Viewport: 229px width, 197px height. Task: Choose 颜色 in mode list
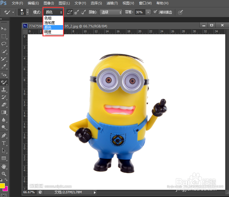pyautogui.click(x=53, y=27)
